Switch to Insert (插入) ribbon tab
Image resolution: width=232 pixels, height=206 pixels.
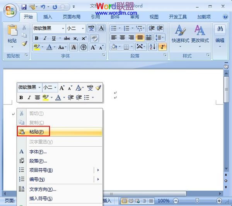[48, 17]
